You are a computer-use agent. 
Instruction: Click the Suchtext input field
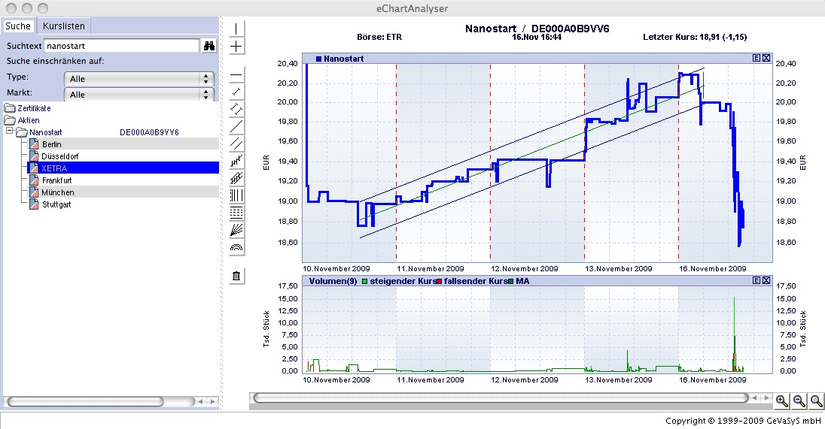click(x=120, y=46)
